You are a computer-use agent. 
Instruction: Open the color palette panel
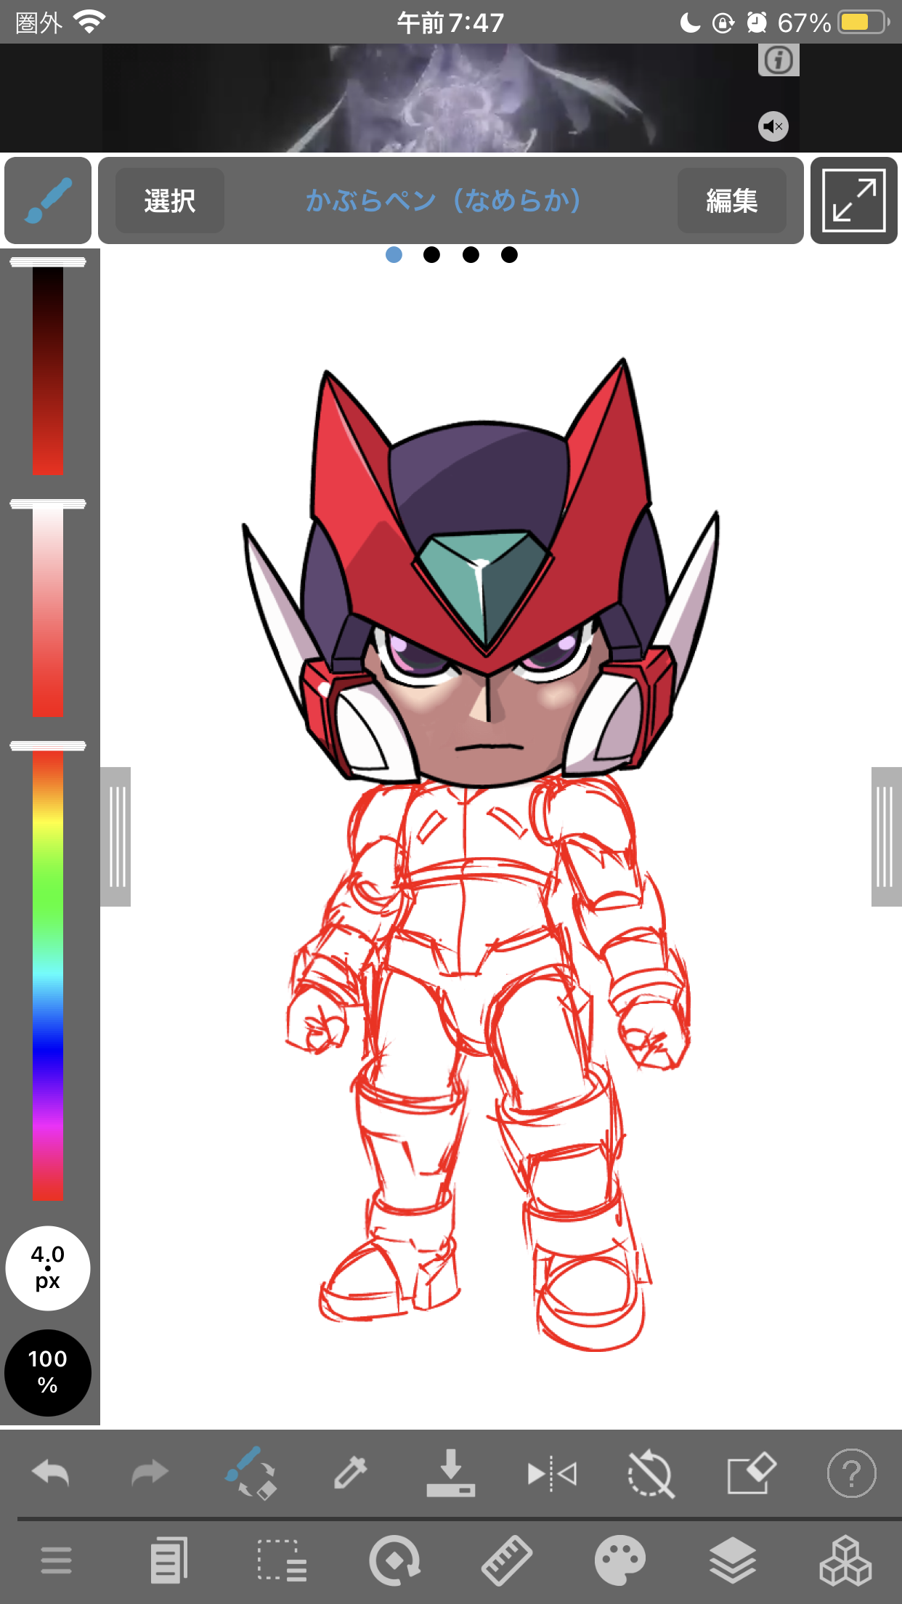click(x=619, y=1560)
